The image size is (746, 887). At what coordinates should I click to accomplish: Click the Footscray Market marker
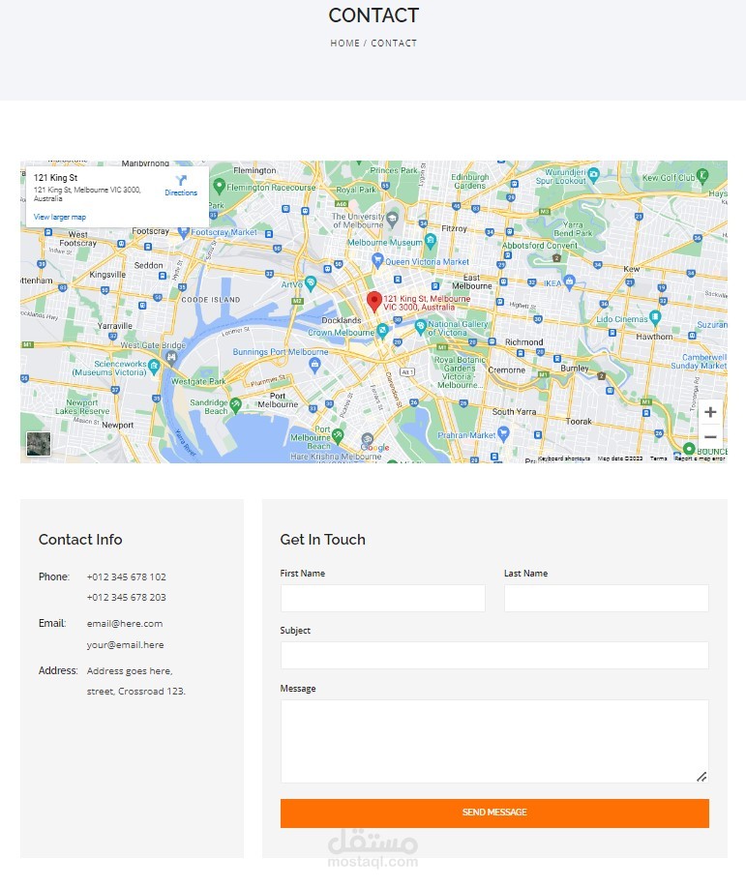click(184, 231)
